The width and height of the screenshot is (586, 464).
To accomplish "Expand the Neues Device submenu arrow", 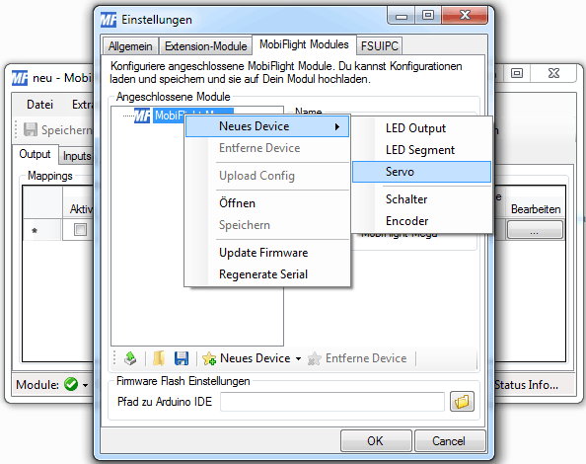I will coord(337,126).
